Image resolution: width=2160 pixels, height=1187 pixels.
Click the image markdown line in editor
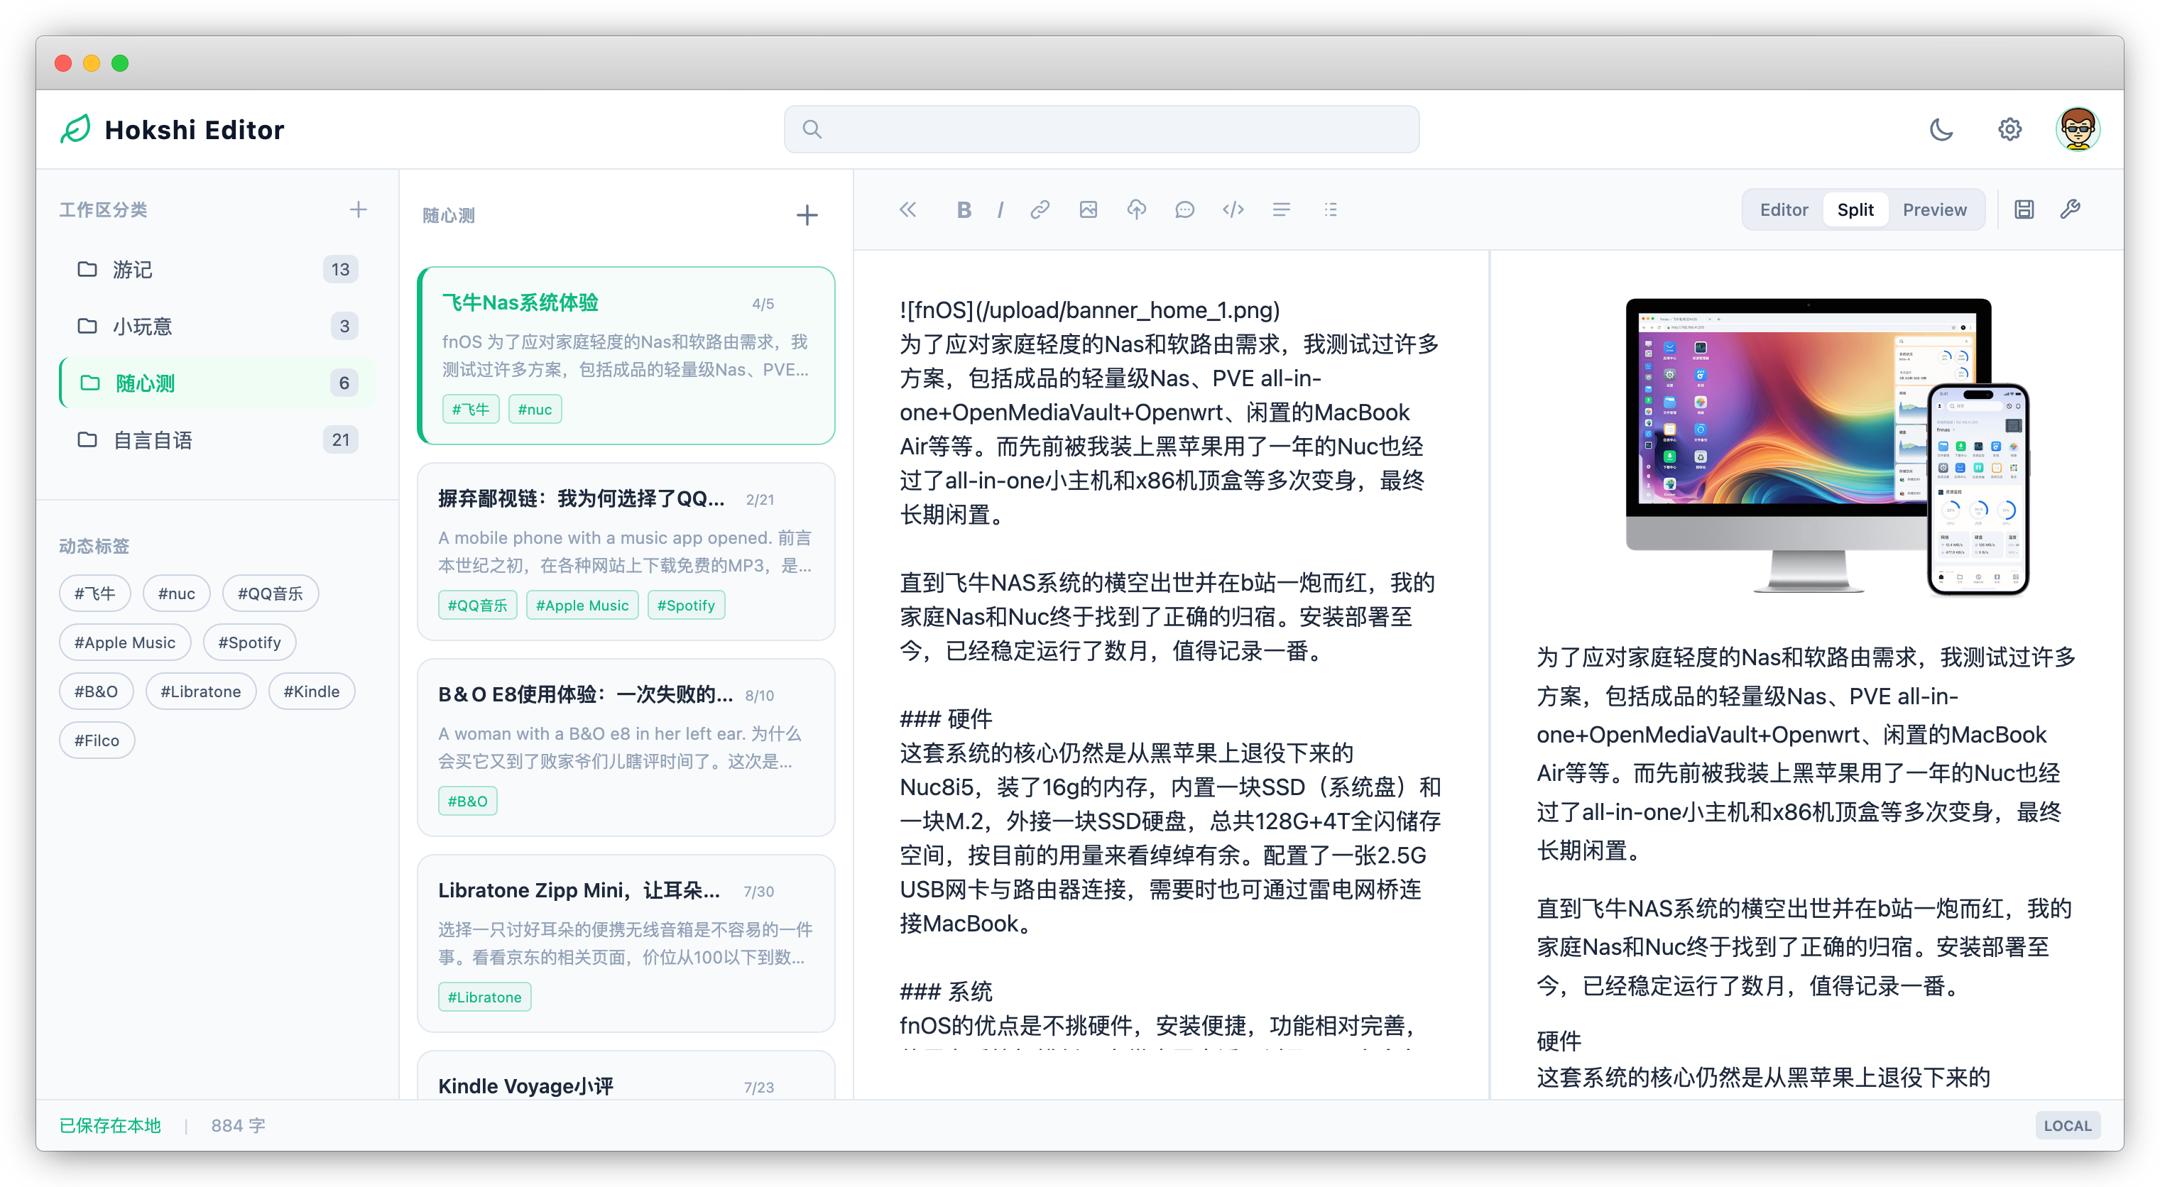(1089, 310)
